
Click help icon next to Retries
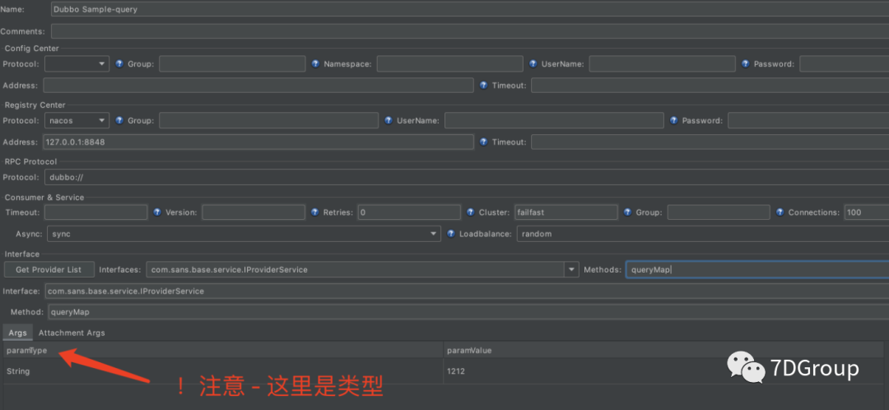pyautogui.click(x=315, y=212)
